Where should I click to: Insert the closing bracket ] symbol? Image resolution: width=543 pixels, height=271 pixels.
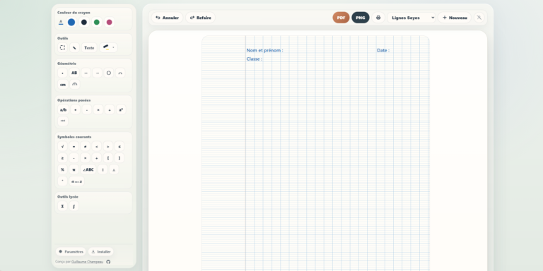[119, 158]
